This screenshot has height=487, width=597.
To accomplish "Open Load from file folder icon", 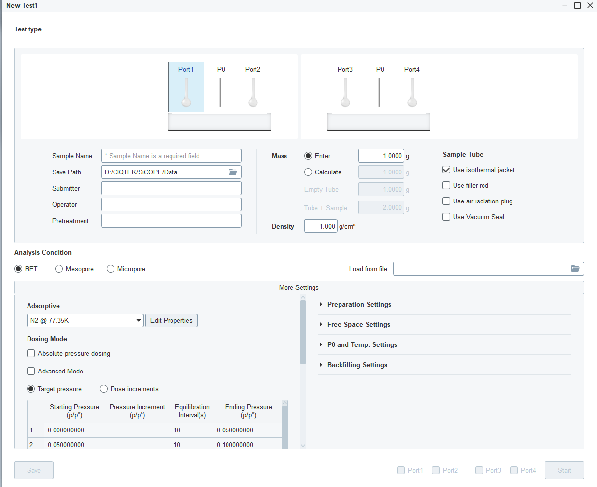I will point(575,269).
